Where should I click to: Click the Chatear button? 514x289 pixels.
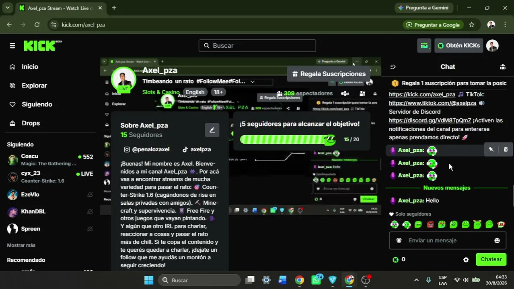tap(491, 259)
